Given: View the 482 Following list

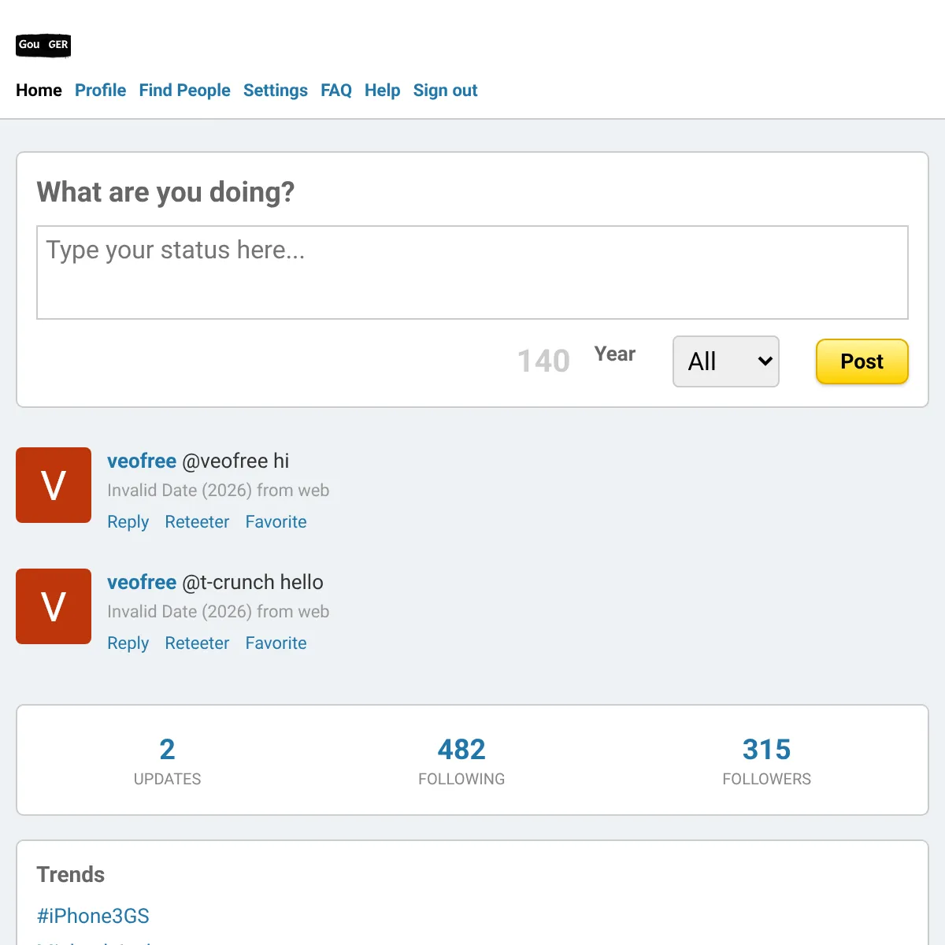Looking at the screenshot, I should [461, 760].
